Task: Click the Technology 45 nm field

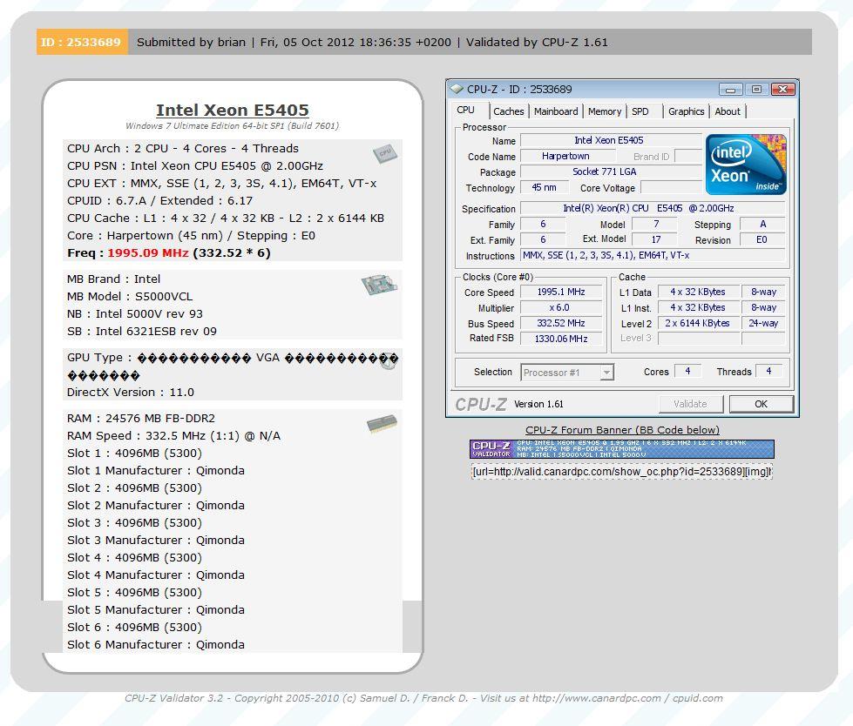Action: (x=545, y=187)
